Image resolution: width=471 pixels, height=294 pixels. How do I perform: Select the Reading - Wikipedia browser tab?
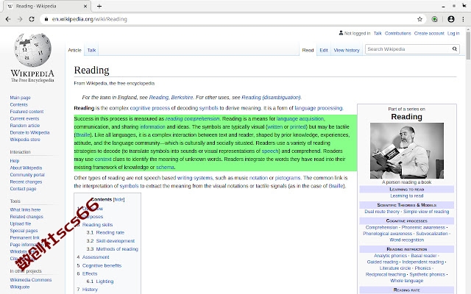coord(46,6)
